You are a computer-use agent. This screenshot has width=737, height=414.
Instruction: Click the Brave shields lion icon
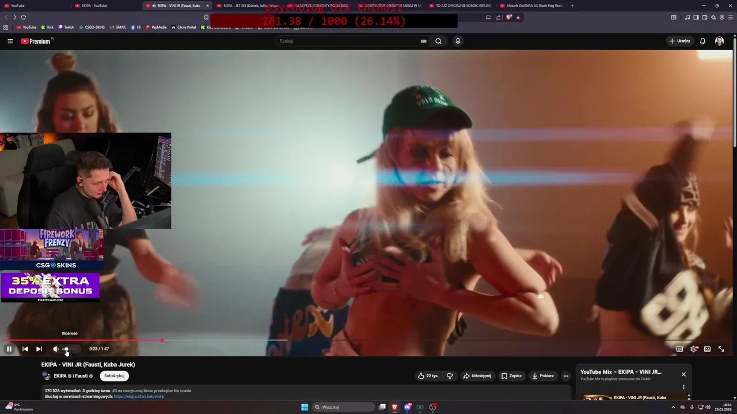[509, 17]
